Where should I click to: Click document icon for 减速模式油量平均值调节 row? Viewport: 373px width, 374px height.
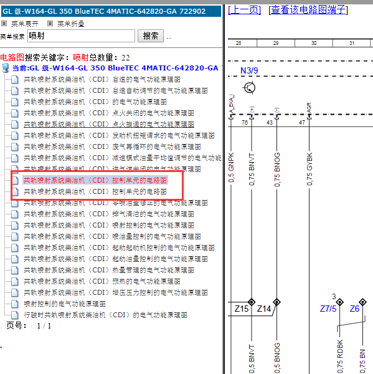[x=15, y=158]
